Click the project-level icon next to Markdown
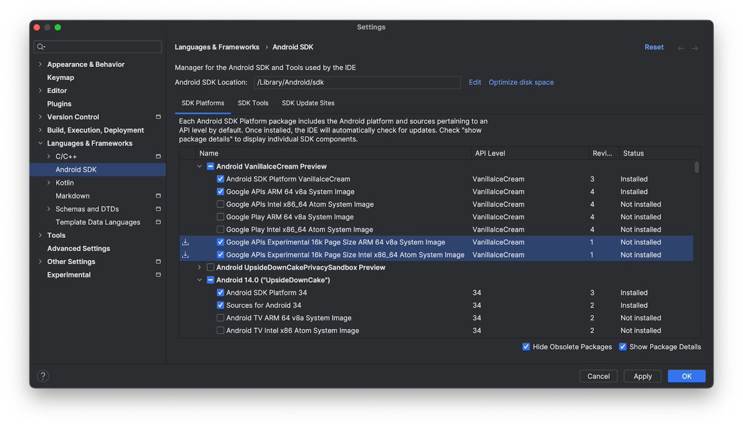Image resolution: width=743 pixels, height=427 pixels. (158, 196)
